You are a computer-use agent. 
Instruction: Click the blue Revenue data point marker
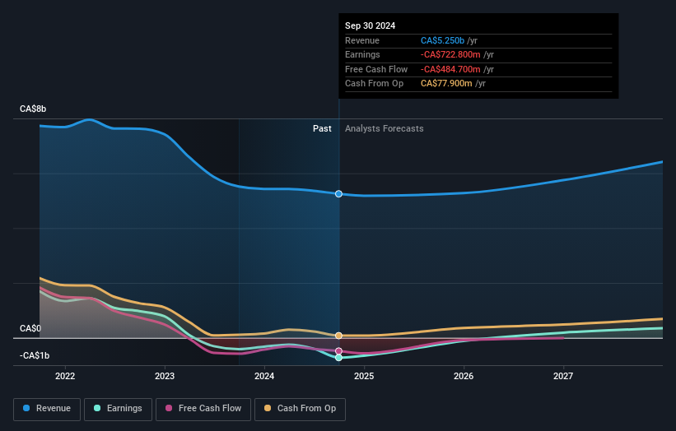pyautogui.click(x=339, y=194)
